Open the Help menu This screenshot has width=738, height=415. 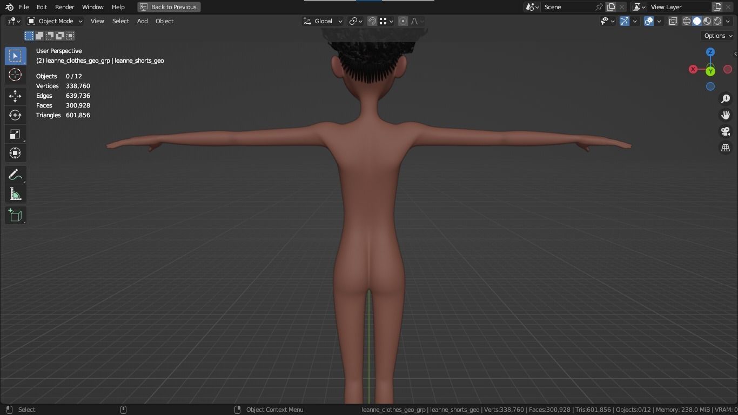pos(118,7)
